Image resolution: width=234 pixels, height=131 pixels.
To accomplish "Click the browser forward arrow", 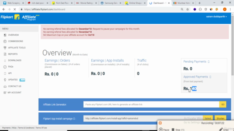I will point(9,9).
